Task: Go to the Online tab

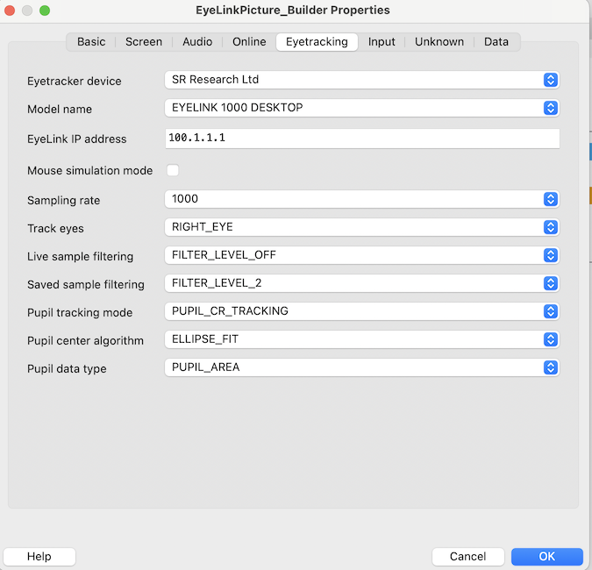Action: tap(249, 42)
